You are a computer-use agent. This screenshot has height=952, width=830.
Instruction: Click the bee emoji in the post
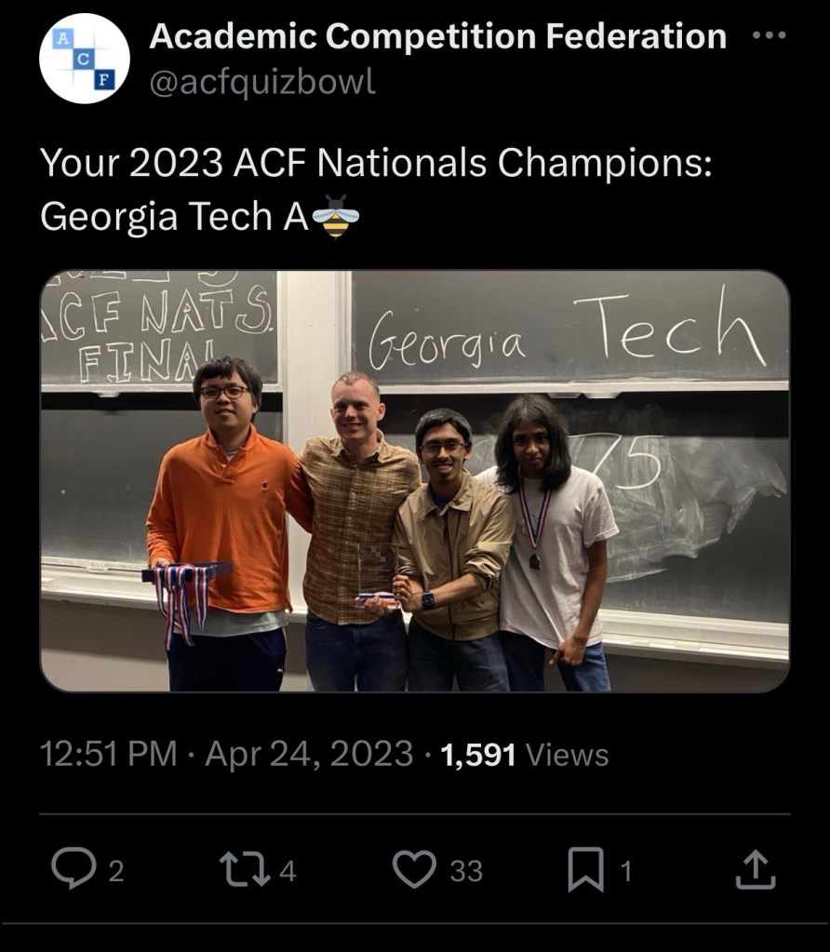click(335, 216)
